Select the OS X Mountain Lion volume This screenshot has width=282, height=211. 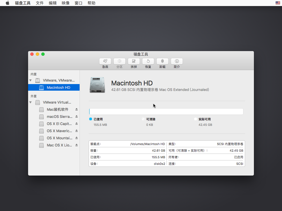click(54, 138)
